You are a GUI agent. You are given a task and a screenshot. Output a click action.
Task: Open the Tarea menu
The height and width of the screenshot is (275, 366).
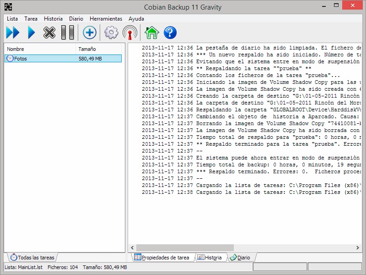tap(31, 19)
